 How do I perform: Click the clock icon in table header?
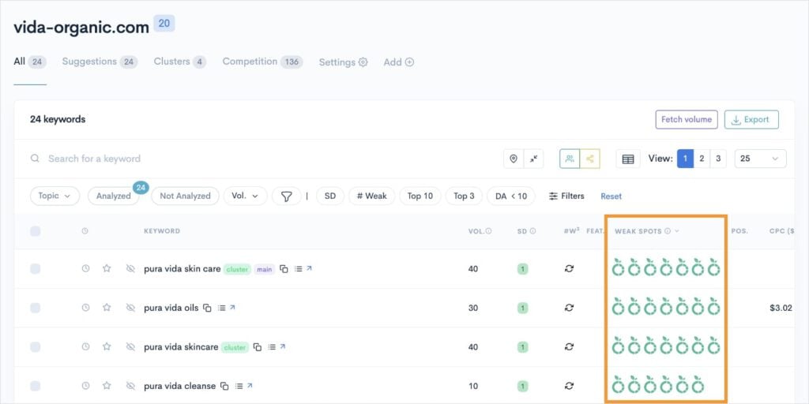click(x=85, y=231)
